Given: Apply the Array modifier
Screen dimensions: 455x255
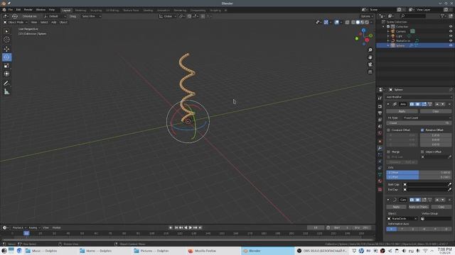Looking at the screenshot, I should tap(402, 111).
